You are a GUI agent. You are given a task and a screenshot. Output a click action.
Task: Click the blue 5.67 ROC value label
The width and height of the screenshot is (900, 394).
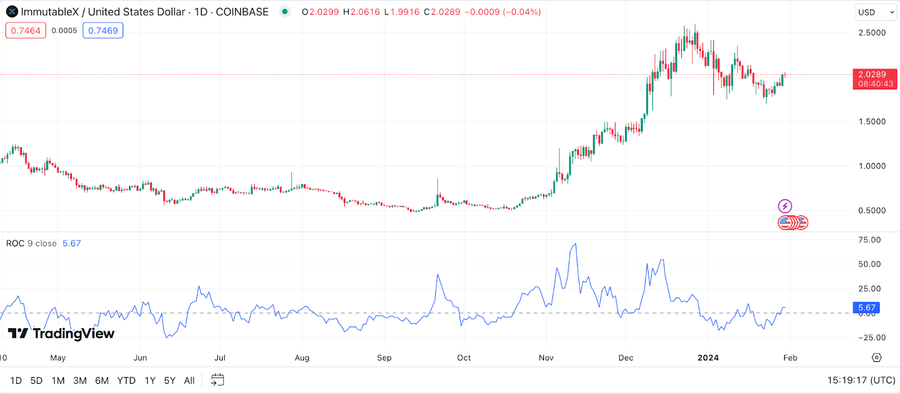(866, 307)
